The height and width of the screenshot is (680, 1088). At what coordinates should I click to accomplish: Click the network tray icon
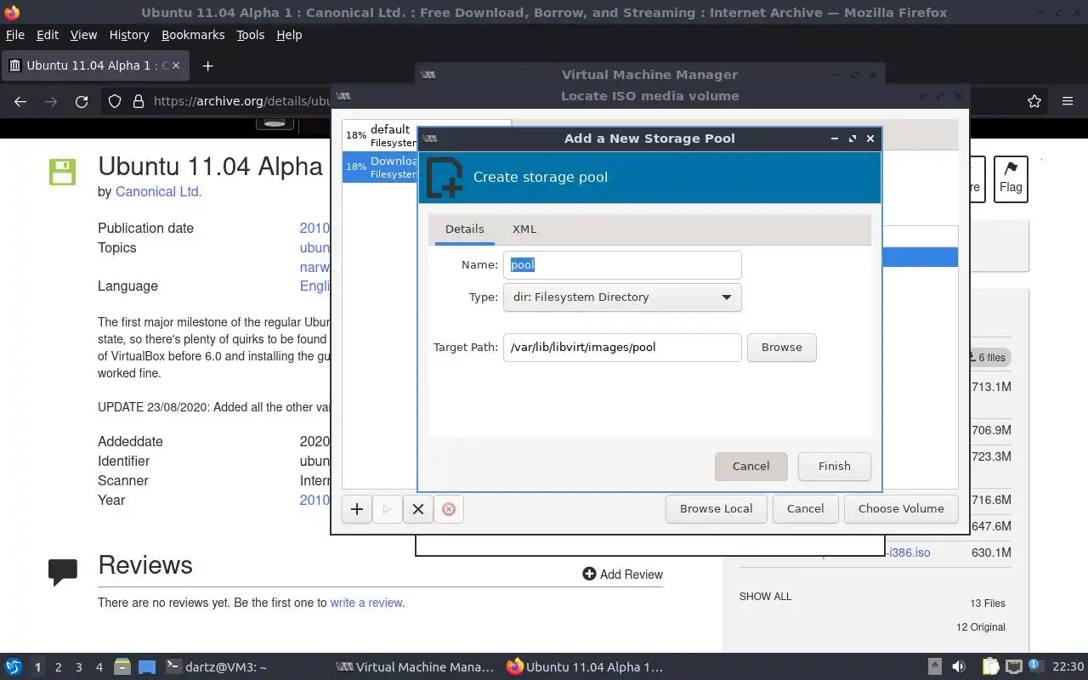click(1013, 667)
